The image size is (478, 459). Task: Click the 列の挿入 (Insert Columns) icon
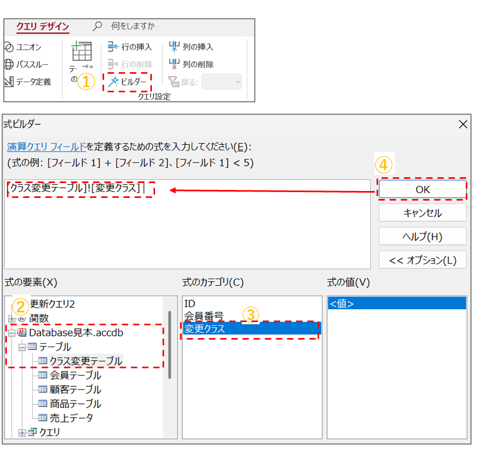coord(174,47)
